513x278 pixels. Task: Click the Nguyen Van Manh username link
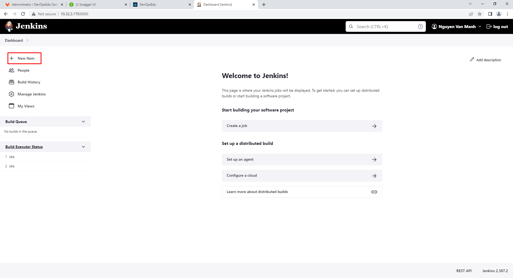coord(457,26)
